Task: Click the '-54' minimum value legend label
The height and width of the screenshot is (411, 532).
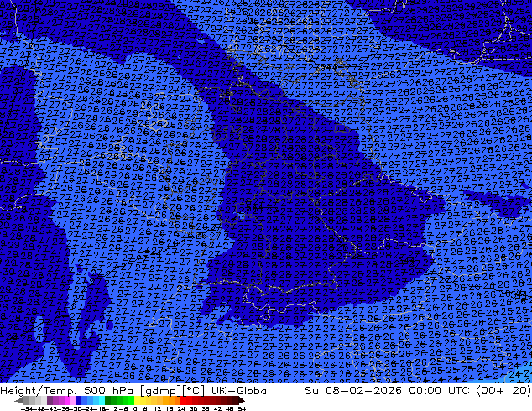Action: point(27,408)
